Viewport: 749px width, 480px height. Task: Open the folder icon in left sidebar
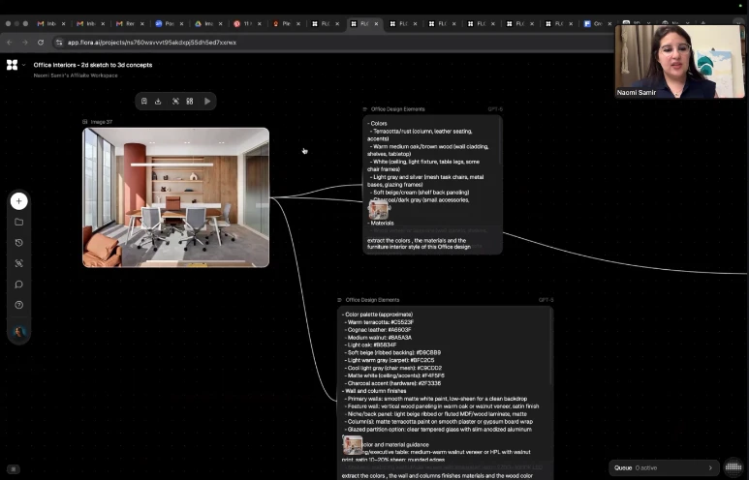click(x=18, y=222)
